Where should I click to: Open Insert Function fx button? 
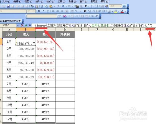pyautogui.click(x=30, y=25)
